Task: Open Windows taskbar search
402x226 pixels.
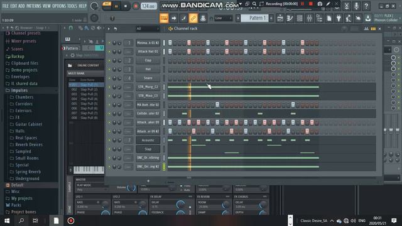Action: (x=21, y=220)
